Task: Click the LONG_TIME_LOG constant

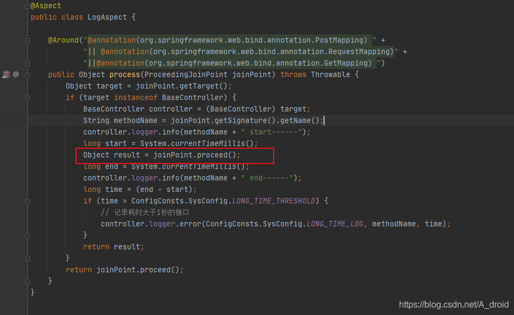Action: click(335, 224)
